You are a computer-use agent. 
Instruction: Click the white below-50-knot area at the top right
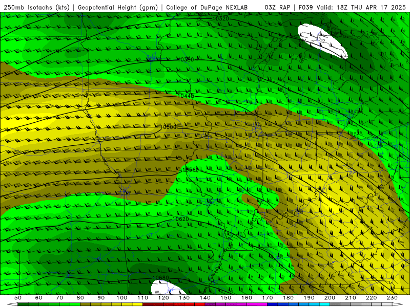click(323, 41)
